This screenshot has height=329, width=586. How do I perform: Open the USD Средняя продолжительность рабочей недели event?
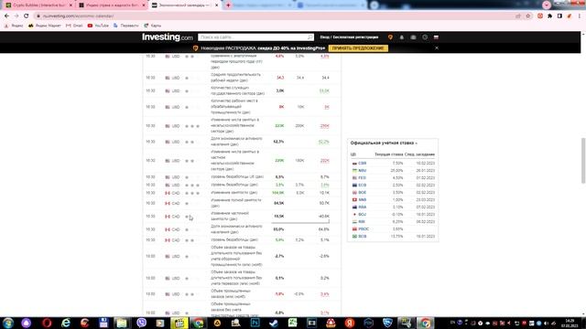236,78
